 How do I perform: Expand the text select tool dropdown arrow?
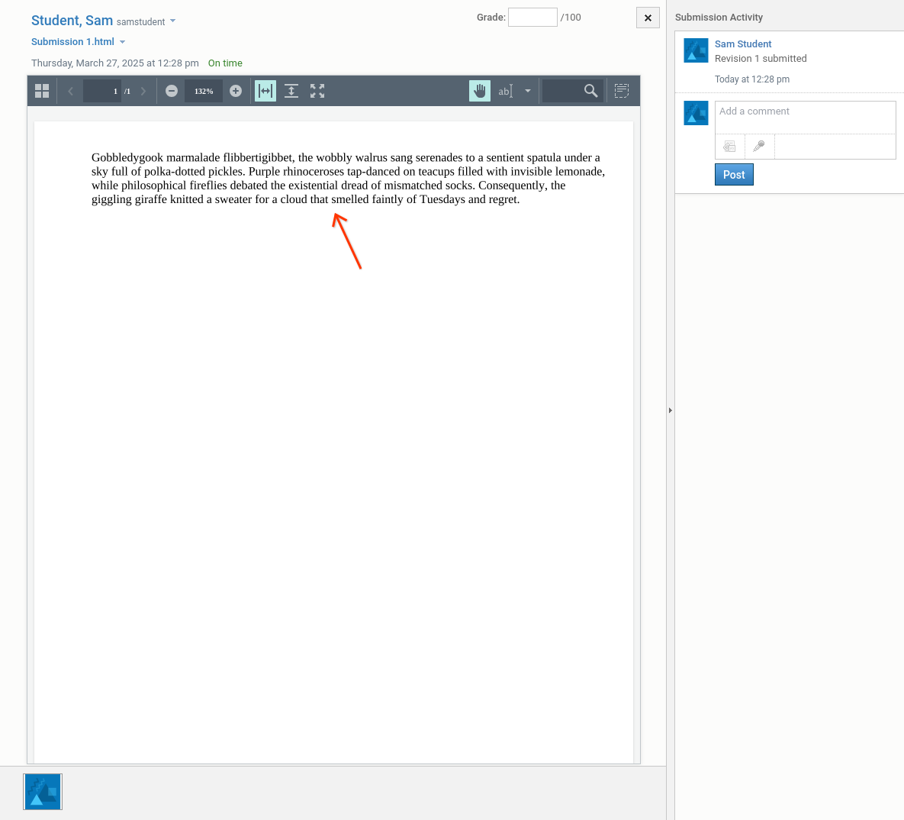[527, 91]
